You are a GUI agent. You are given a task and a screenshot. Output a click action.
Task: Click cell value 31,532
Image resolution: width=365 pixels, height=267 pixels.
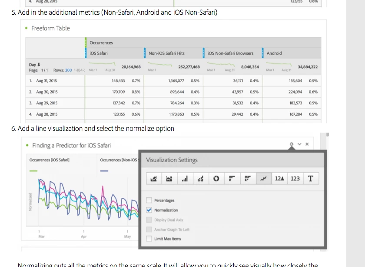238,103
